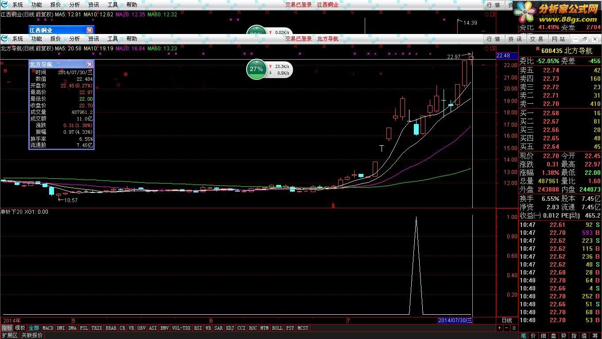
Task: Minimize the 北方导航 window
Action: (575, 39)
